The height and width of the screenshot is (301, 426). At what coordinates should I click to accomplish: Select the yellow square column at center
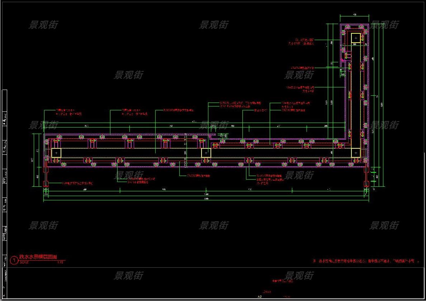[x=206, y=153]
